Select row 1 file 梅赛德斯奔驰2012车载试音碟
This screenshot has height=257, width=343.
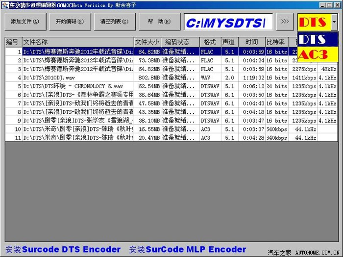click(78, 51)
